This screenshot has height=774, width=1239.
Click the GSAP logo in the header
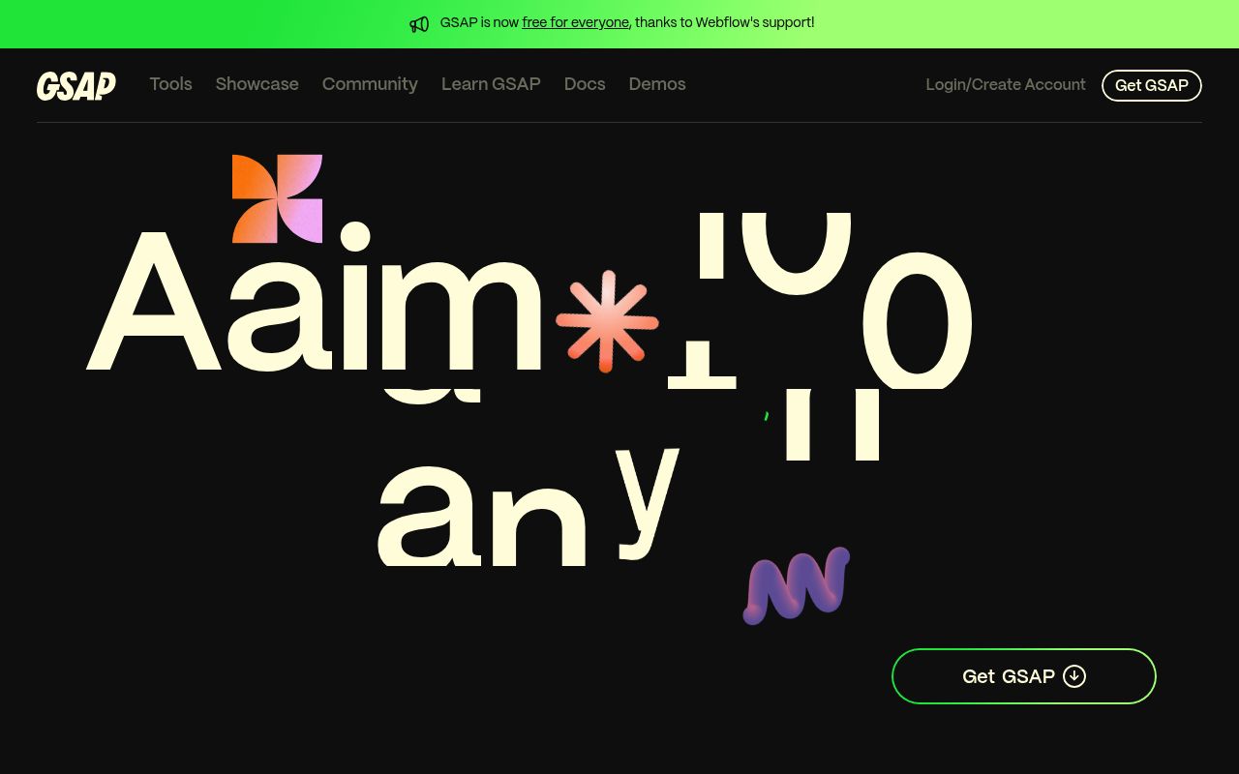coord(76,85)
